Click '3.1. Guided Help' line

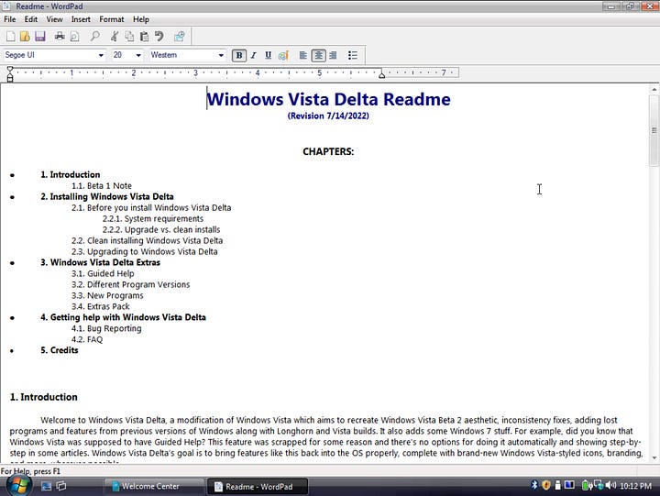[x=103, y=273]
